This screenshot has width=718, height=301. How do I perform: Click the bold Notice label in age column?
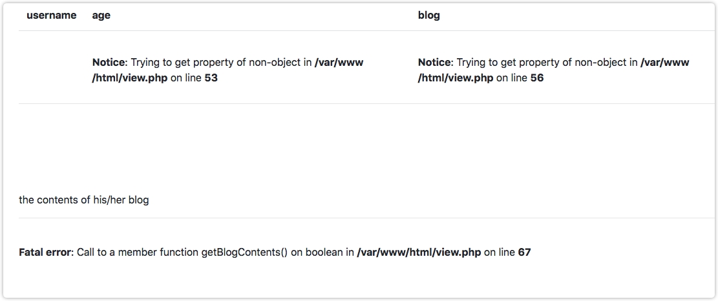109,63
